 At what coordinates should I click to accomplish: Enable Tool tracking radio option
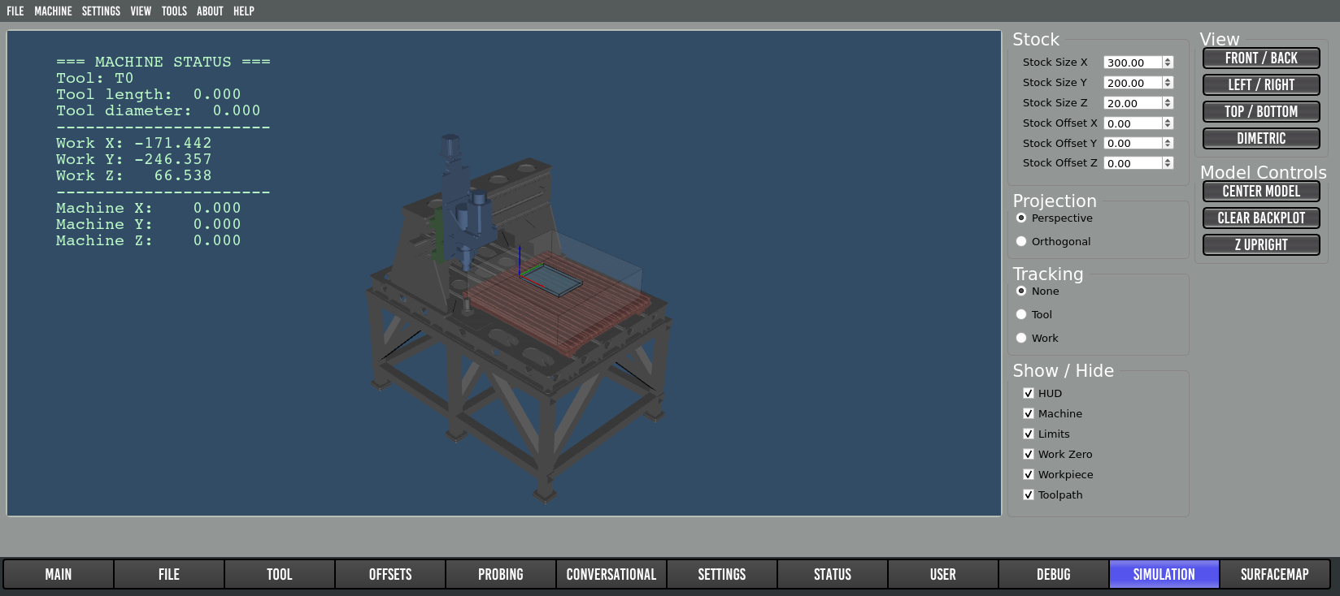[x=1021, y=315]
